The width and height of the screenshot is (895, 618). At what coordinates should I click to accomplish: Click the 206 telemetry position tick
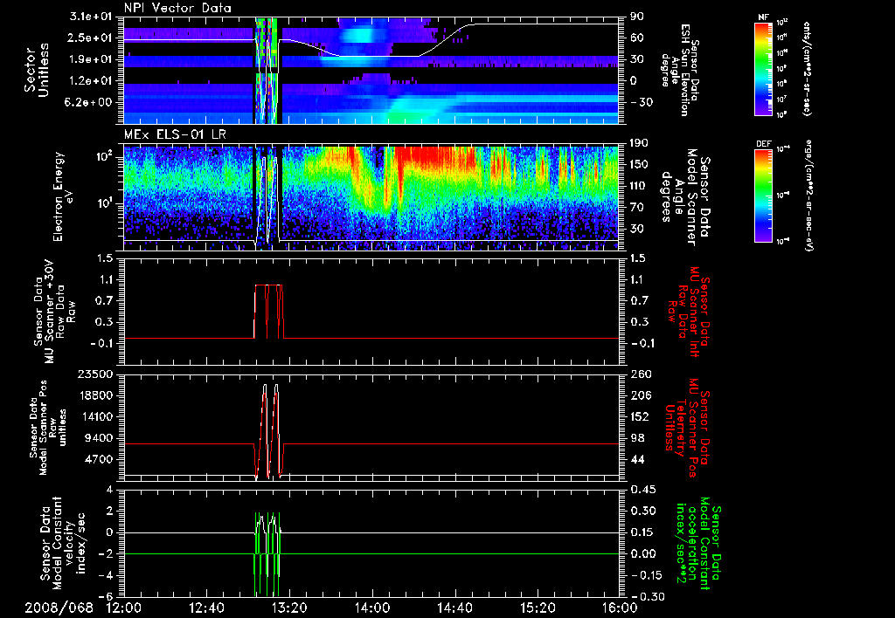(x=639, y=395)
